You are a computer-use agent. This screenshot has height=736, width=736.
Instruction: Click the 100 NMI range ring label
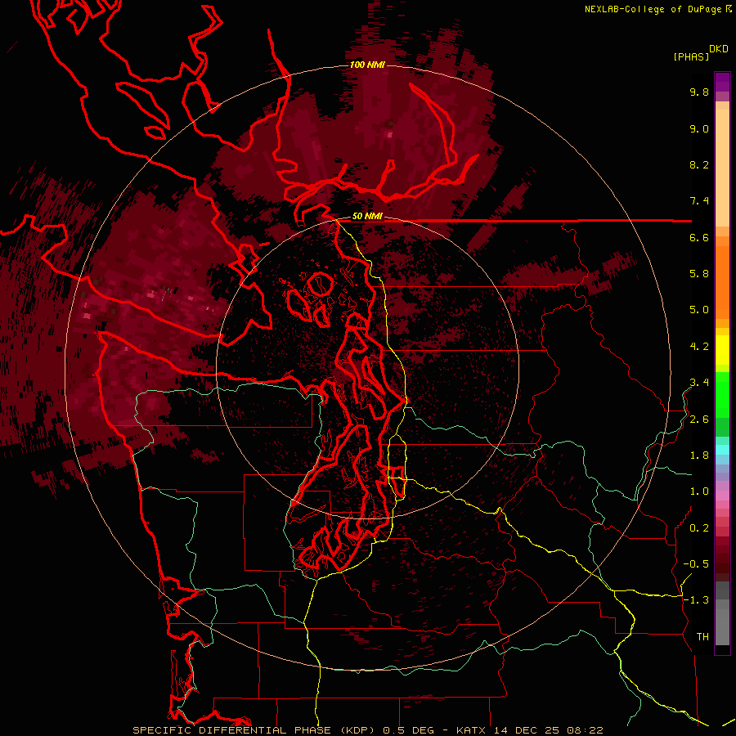tap(367, 65)
